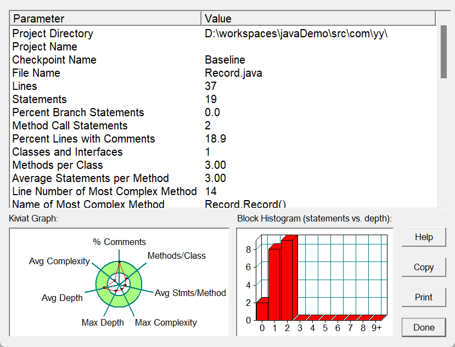
Task: Click the Kiviat Graph heading
Action: tap(33, 218)
